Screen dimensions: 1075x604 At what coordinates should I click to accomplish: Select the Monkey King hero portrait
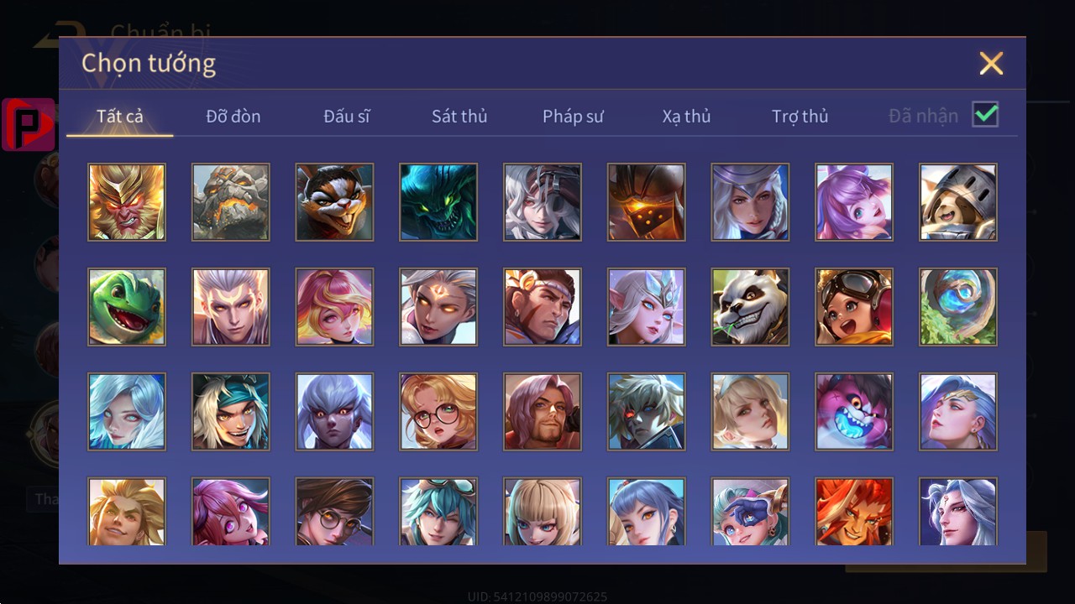coord(127,202)
